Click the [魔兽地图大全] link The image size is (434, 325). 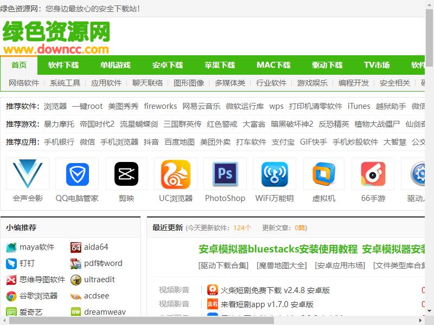pos(282,265)
